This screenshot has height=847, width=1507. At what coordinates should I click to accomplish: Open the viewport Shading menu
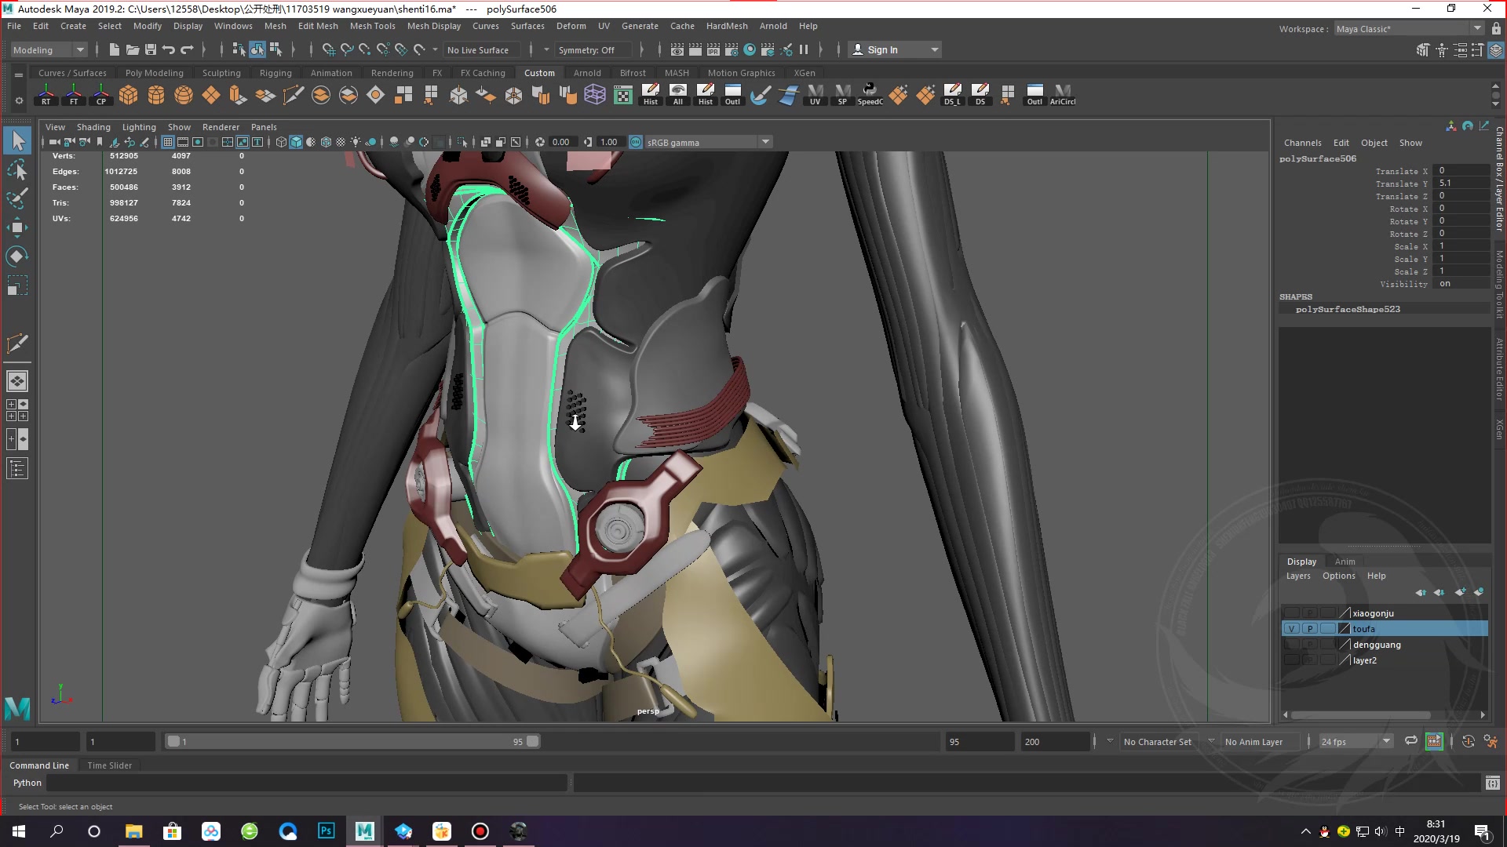click(93, 127)
